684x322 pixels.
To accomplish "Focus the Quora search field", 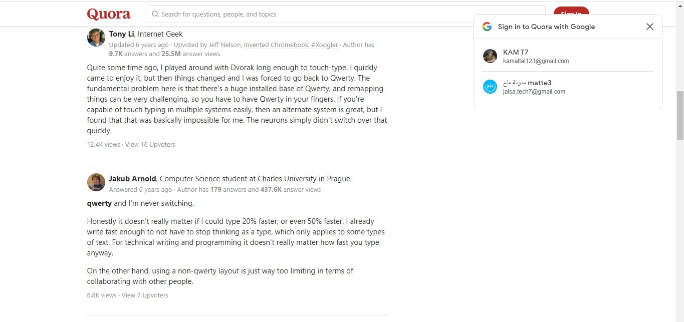I will coord(346,14).
